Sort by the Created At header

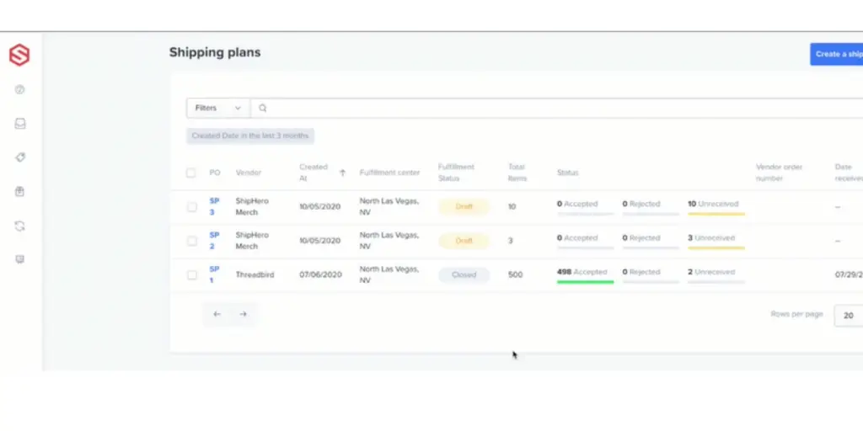pos(314,173)
